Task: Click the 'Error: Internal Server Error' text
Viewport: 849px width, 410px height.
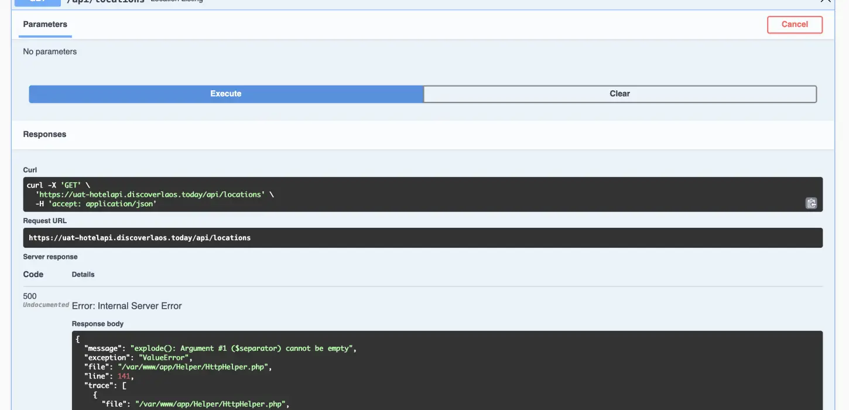Action: (x=126, y=306)
